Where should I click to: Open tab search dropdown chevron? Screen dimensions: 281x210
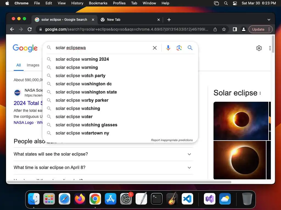tap(269, 20)
